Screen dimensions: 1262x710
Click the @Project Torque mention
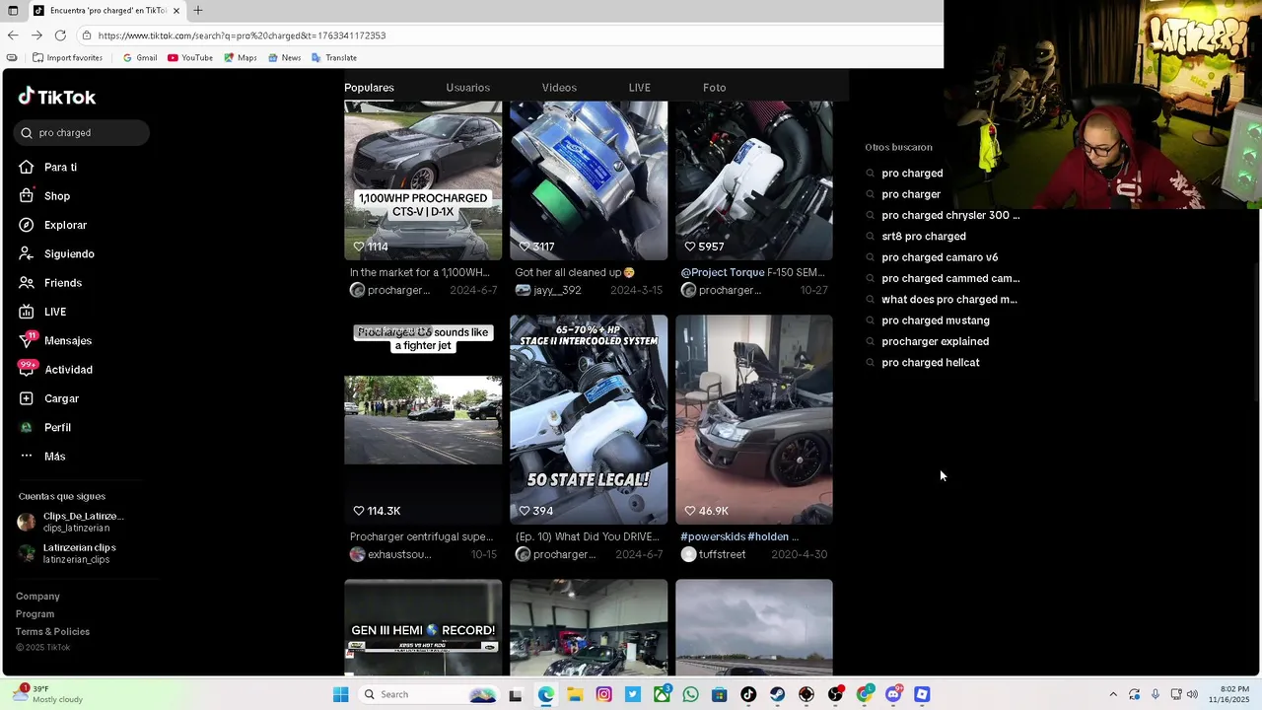[x=723, y=272]
